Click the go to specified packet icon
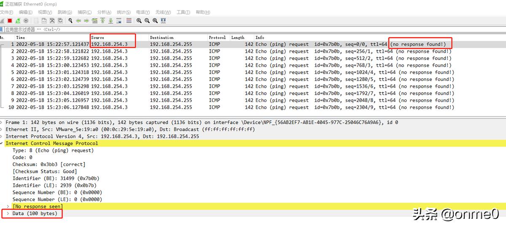 [94, 21]
